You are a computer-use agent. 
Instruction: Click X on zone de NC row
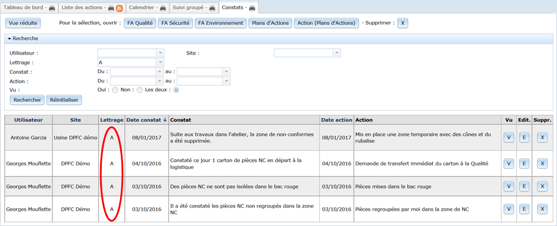[542, 210]
